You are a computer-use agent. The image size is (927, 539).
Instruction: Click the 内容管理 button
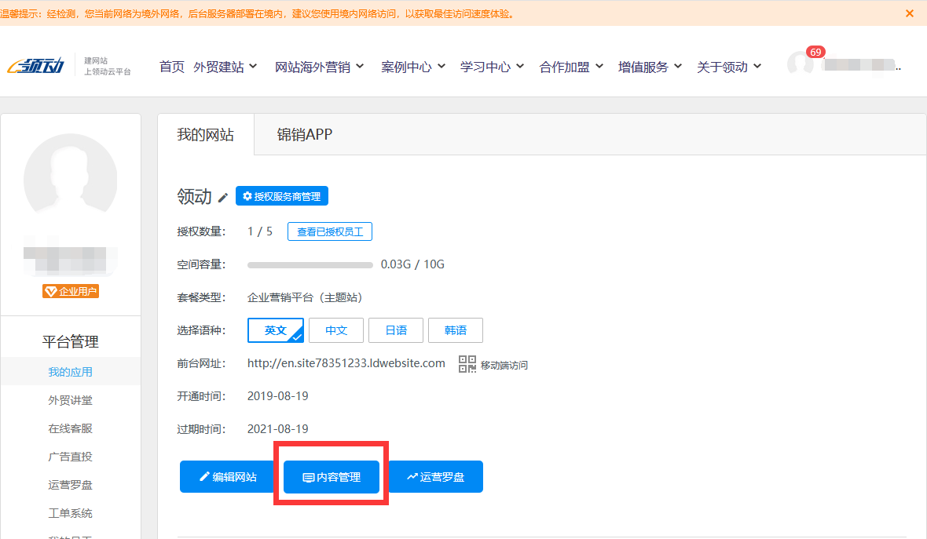pyautogui.click(x=332, y=477)
